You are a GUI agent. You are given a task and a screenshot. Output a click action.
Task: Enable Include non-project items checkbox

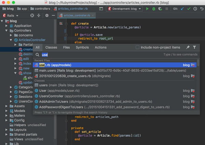[137, 47]
